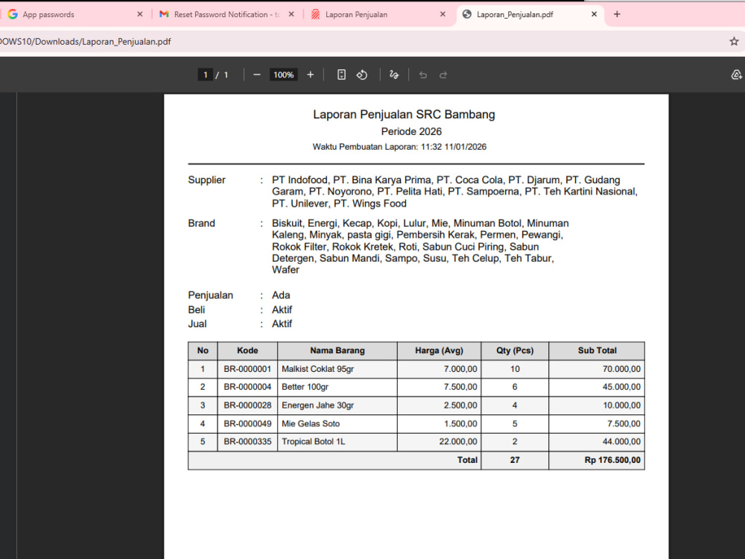
Task: Click the Qty (Pcs) column header
Action: 515,351
